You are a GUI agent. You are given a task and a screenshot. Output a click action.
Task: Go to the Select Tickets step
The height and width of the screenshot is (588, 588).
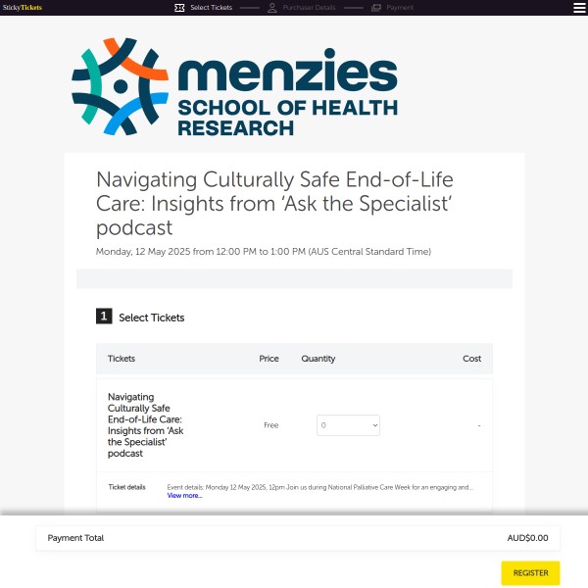click(x=211, y=8)
